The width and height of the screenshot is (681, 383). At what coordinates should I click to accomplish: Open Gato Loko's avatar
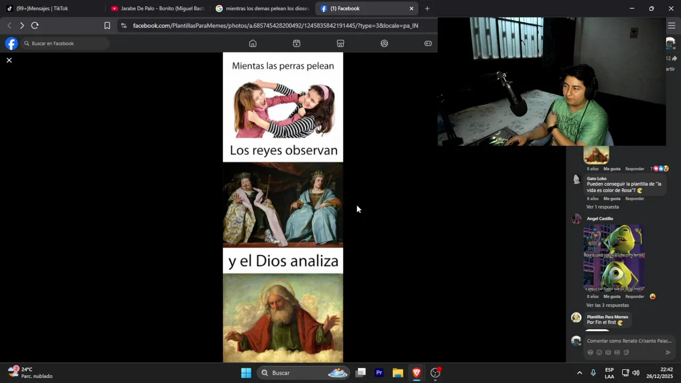pos(576,180)
